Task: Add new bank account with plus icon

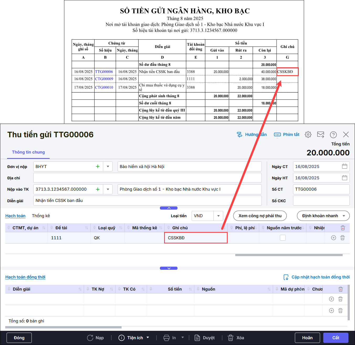Action: click(x=98, y=189)
